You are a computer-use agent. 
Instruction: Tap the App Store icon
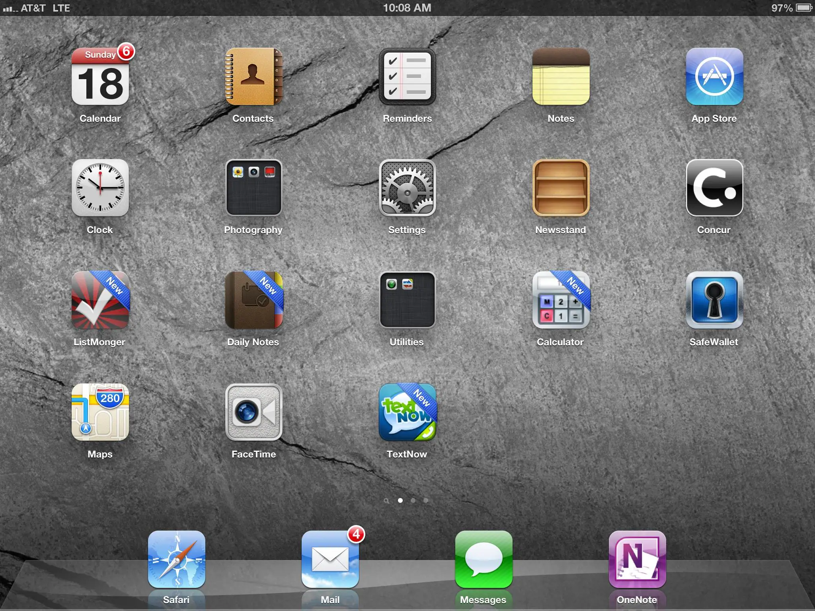click(x=714, y=77)
